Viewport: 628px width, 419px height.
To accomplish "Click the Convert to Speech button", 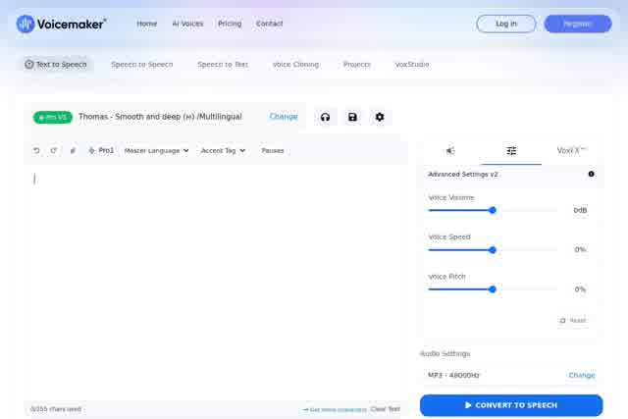I will pyautogui.click(x=511, y=405).
